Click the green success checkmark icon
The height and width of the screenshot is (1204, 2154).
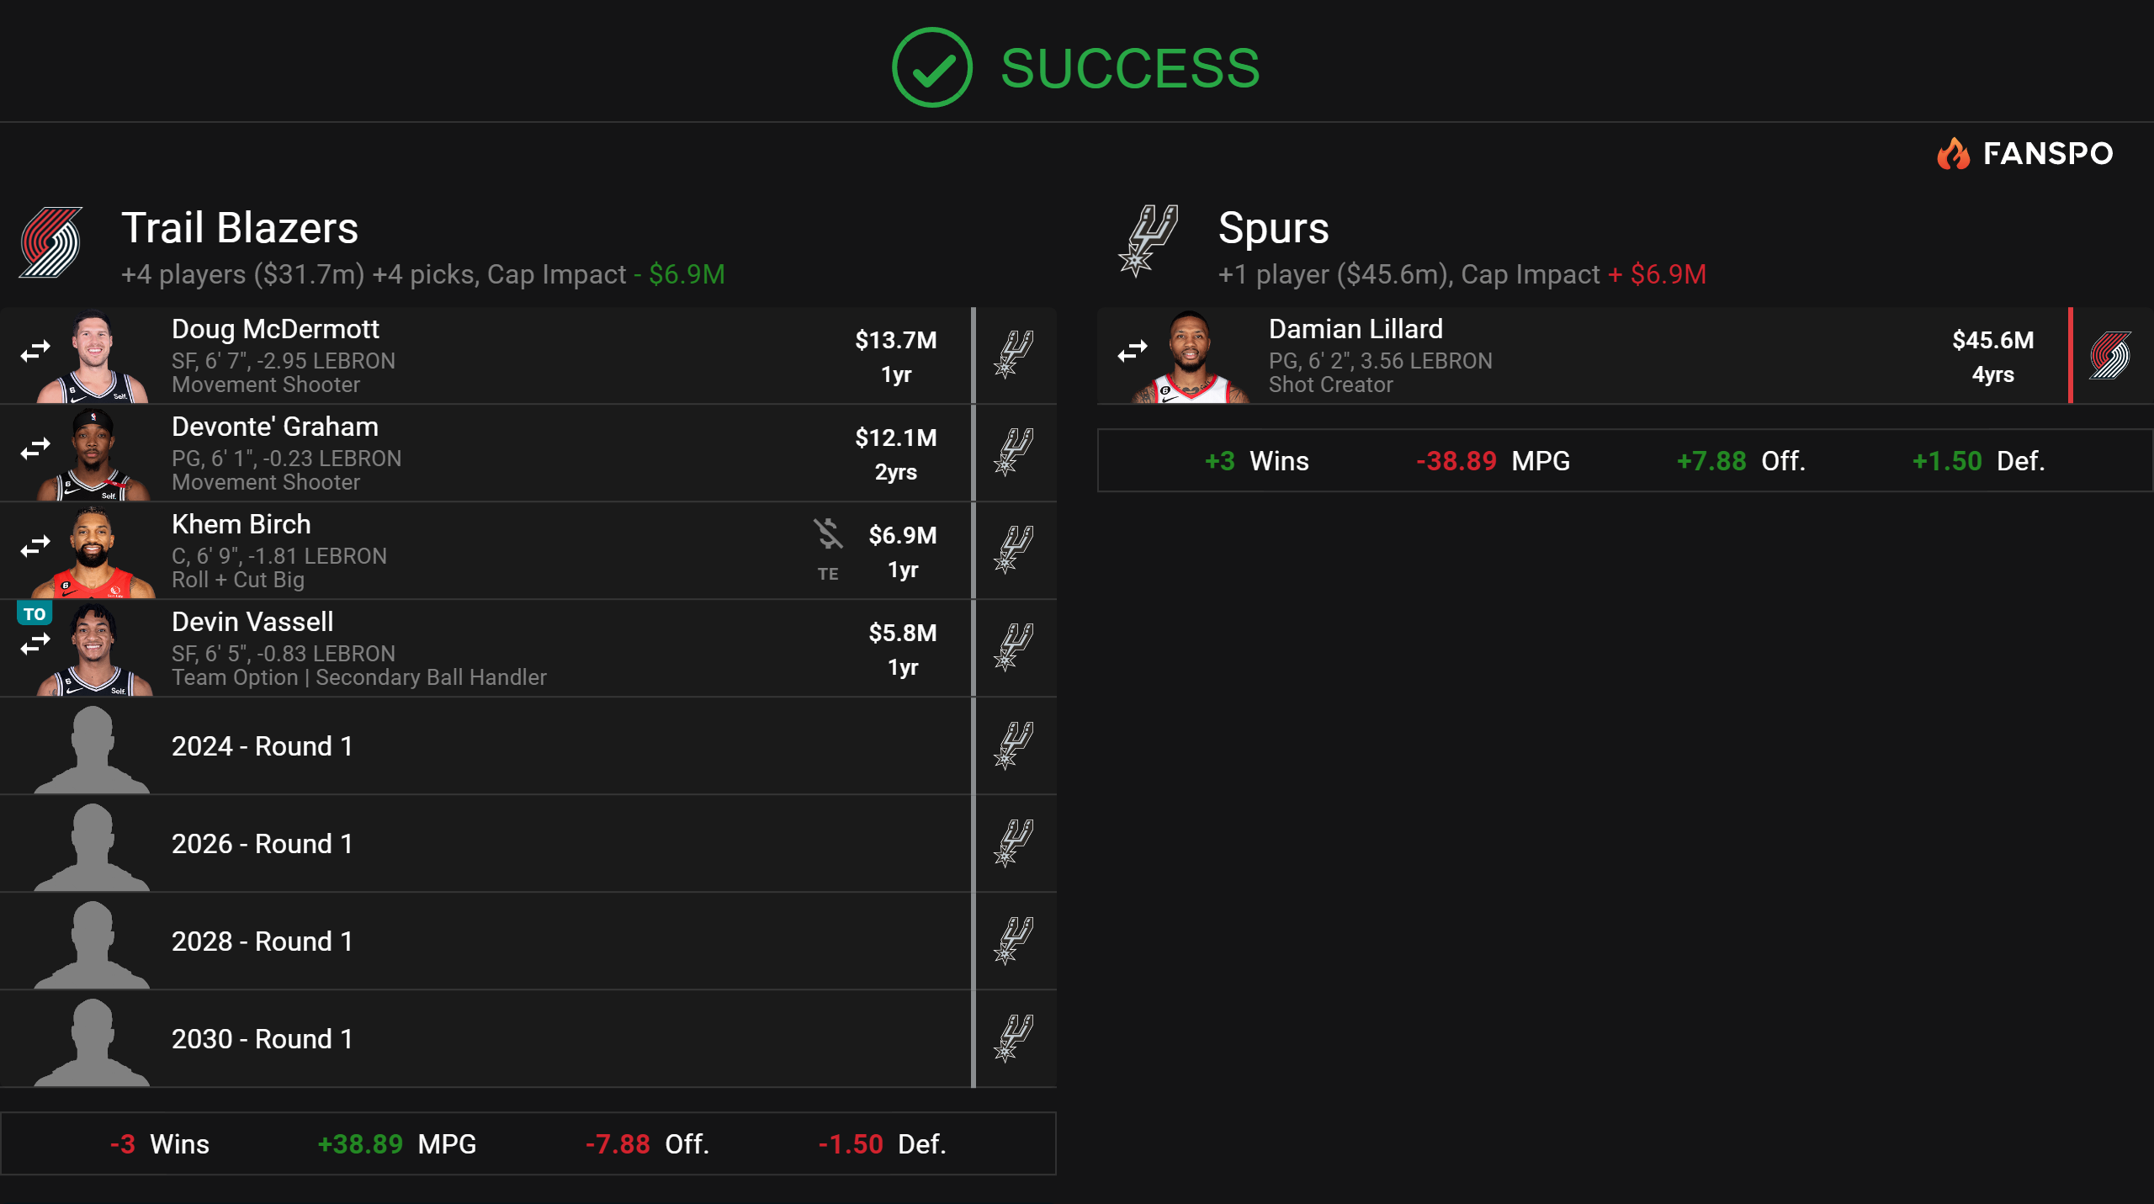(931, 68)
